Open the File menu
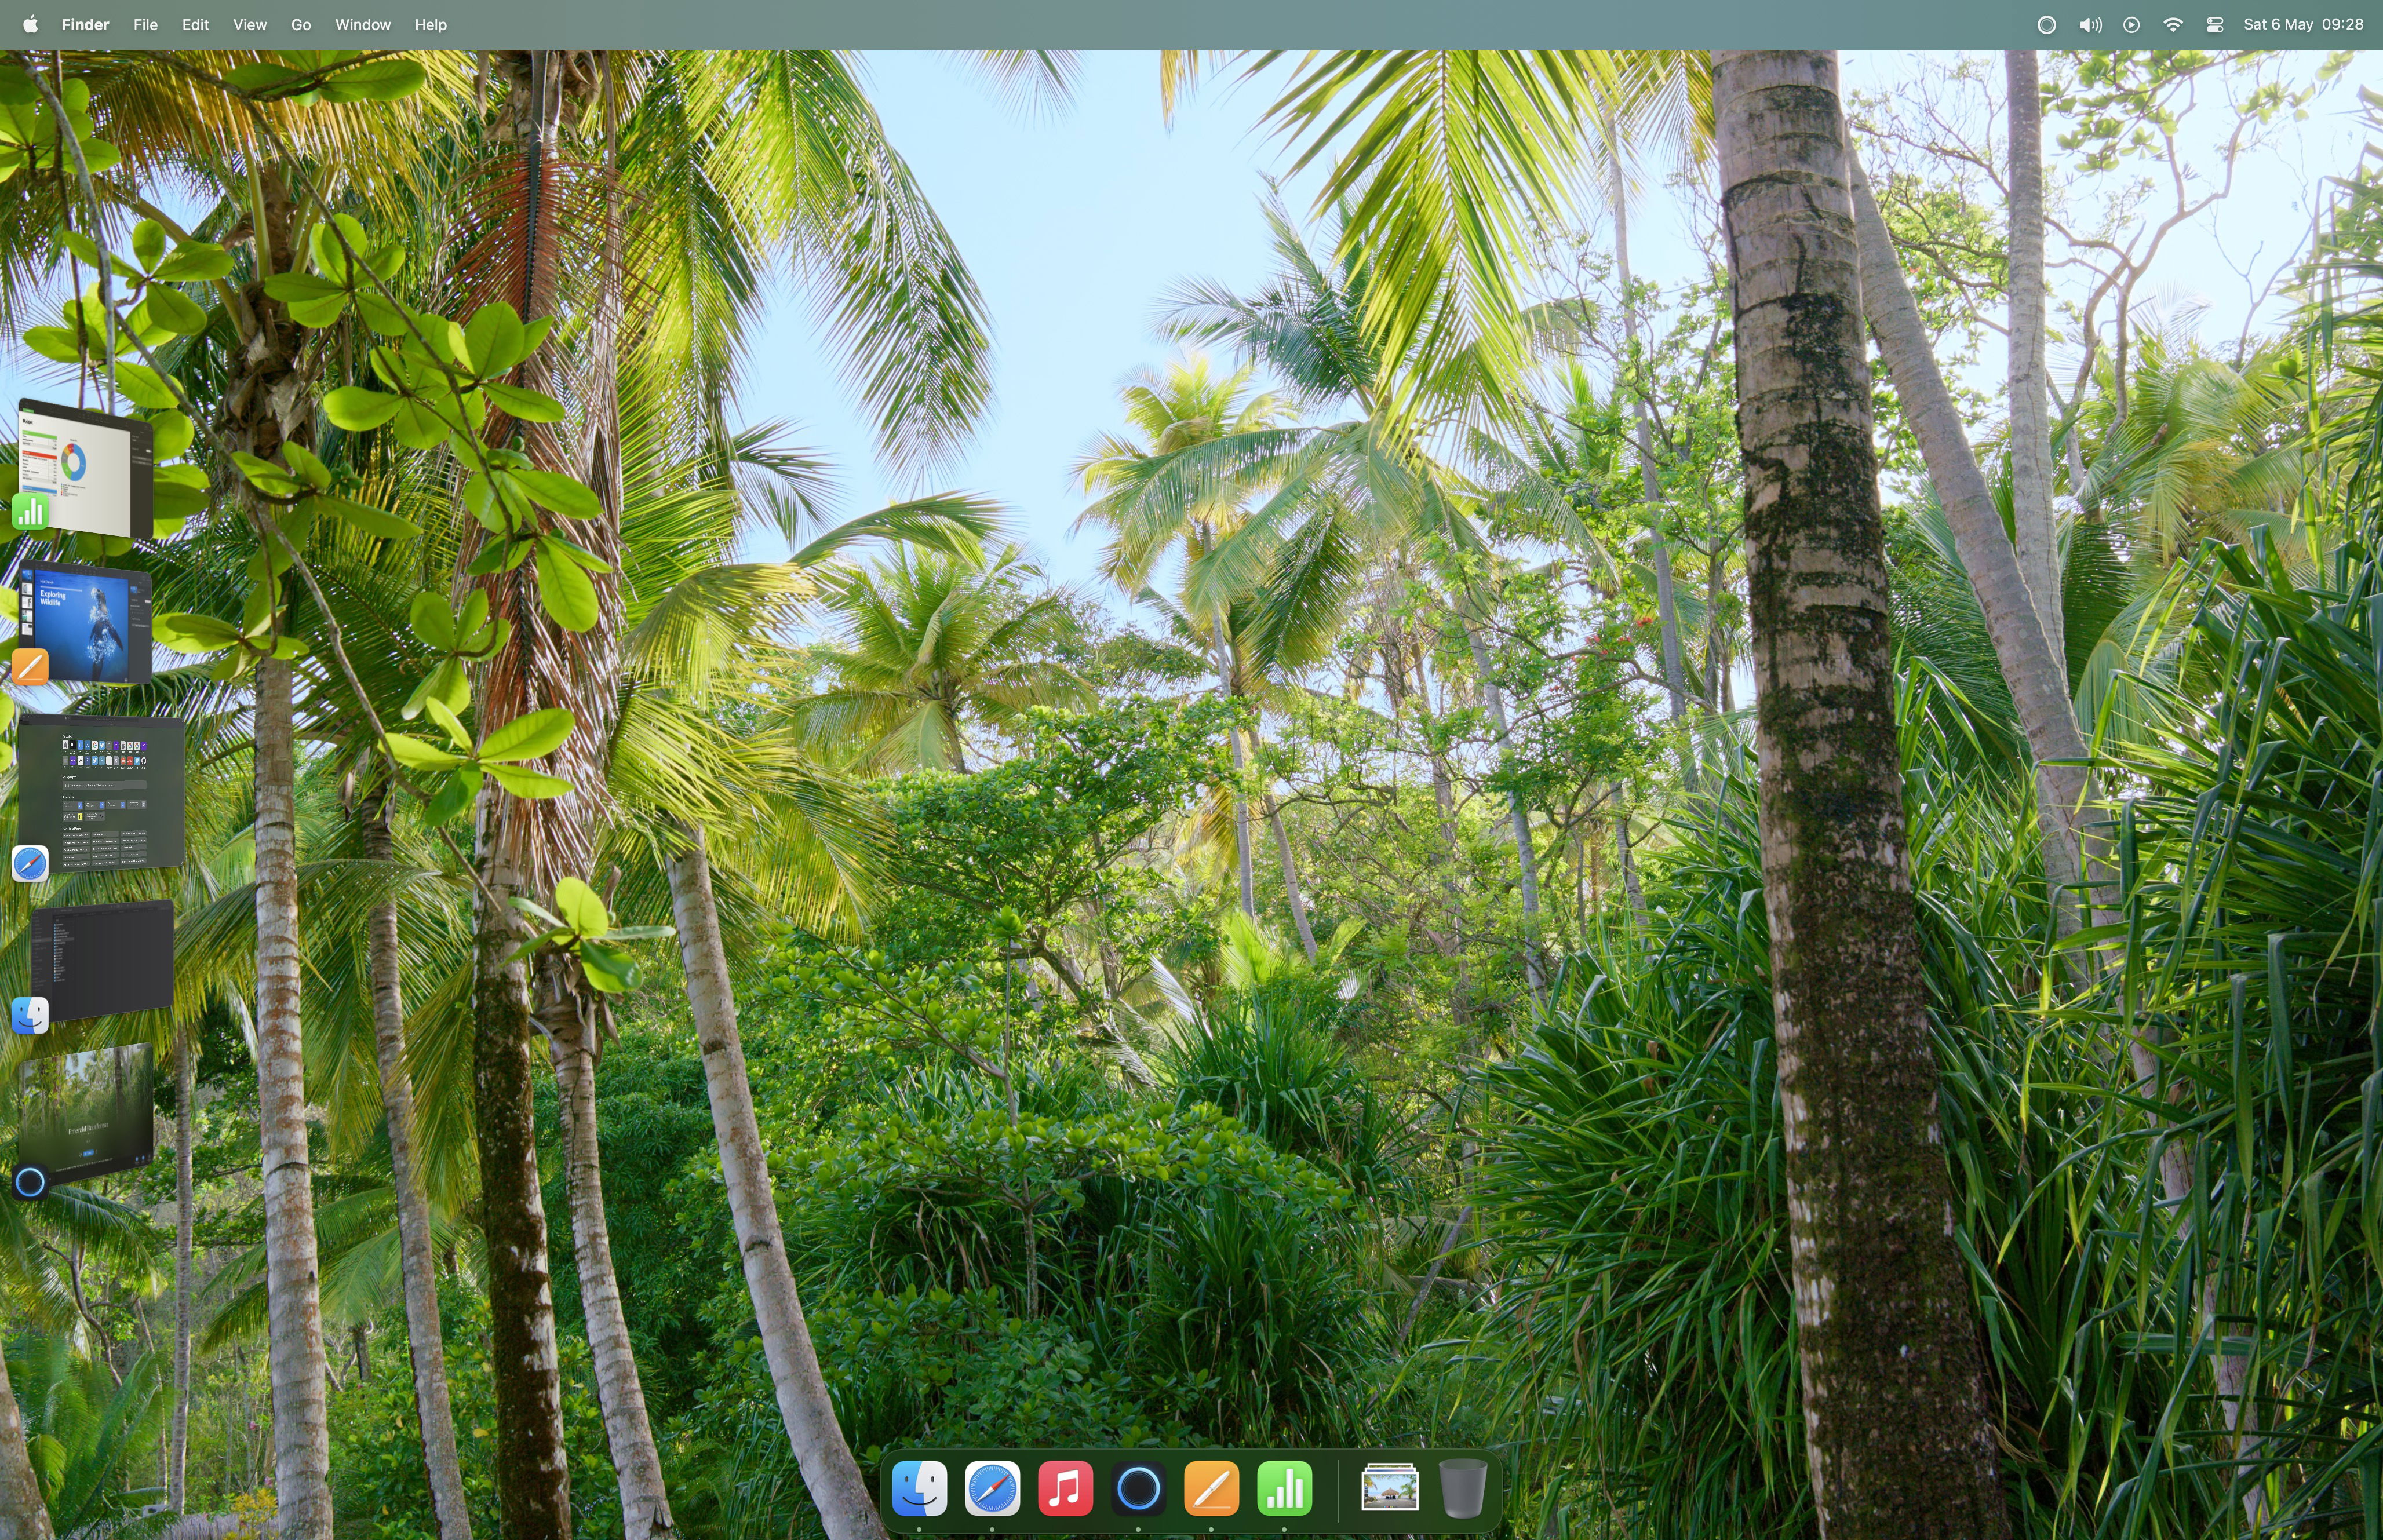2383x1540 pixels. 145,25
